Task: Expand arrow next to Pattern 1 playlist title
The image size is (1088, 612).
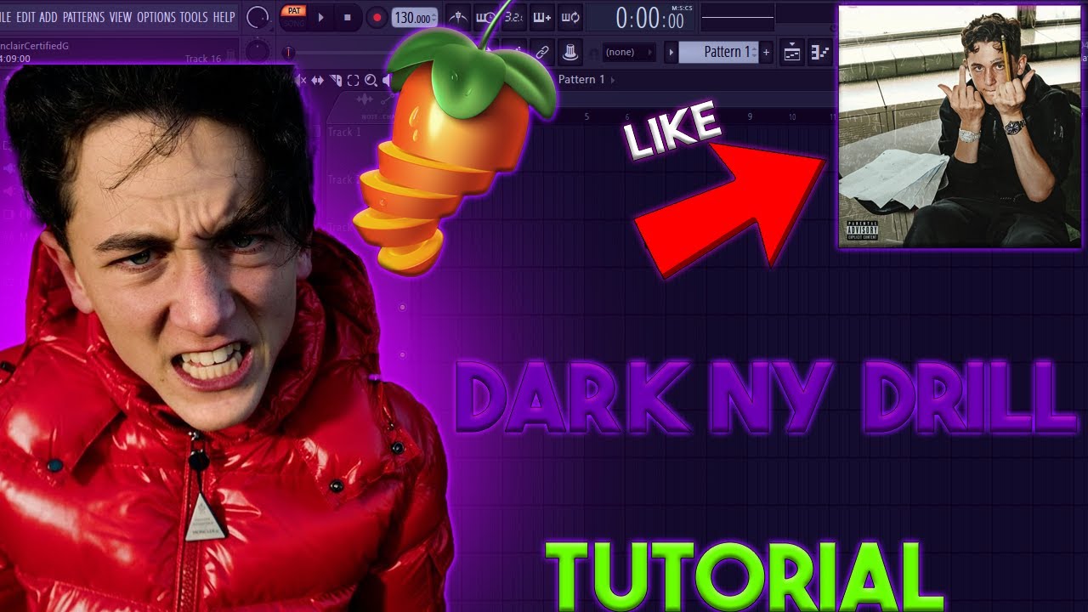Action: [x=612, y=80]
